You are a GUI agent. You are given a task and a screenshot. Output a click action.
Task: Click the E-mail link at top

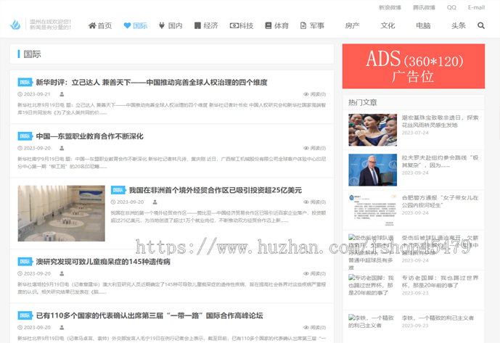point(476,7)
